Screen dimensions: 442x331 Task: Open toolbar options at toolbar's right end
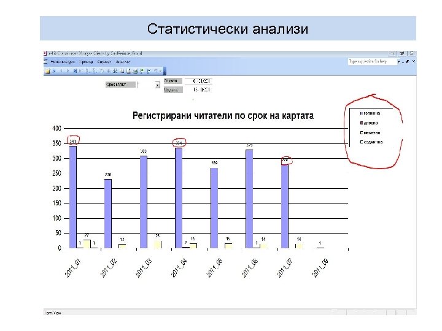tap(165, 72)
